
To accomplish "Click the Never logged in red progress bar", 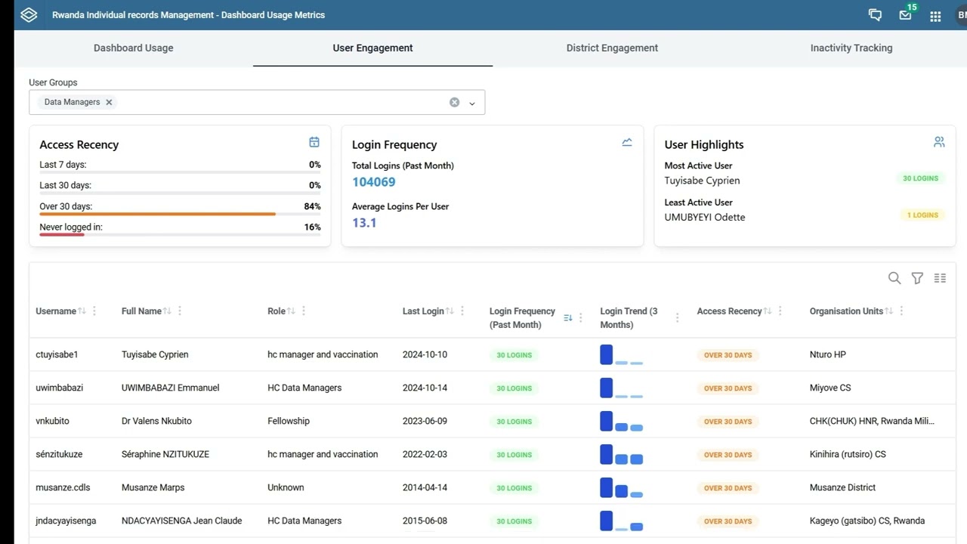I will (x=62, y=234).
